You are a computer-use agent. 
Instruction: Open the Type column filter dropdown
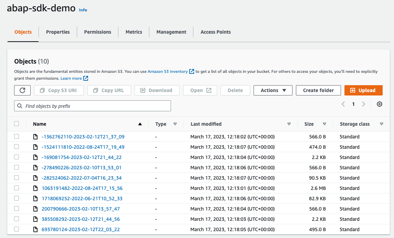[175, 124]
